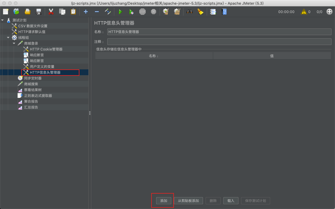Viewport: 335px width, 209px height.
Task: Click the 保存测试计划 button
Action: click(x=256, y=201)
